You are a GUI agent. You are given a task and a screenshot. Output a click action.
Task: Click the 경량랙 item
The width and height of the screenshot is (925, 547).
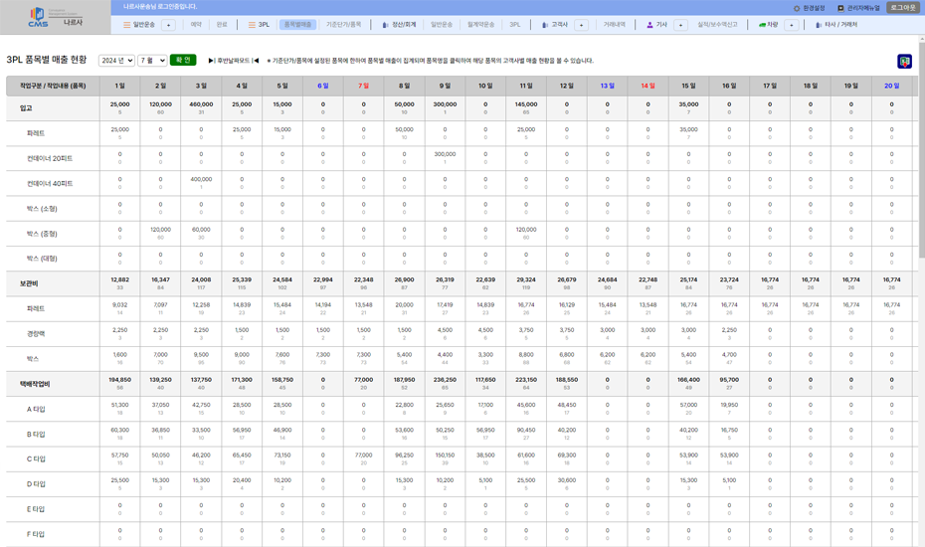pyautogui.click(x=36, y=334)
